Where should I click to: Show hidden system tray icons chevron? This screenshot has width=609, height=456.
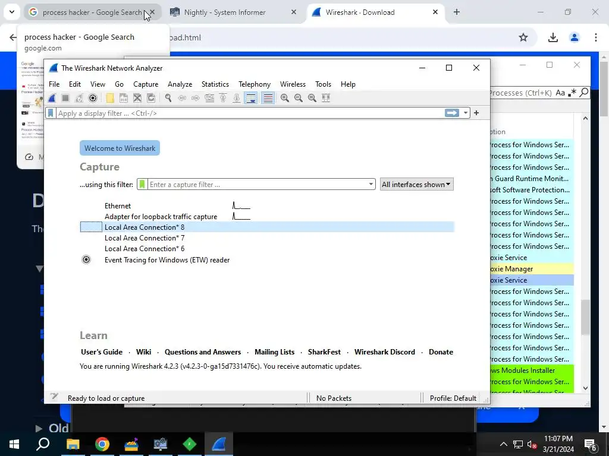coord(503,444)
